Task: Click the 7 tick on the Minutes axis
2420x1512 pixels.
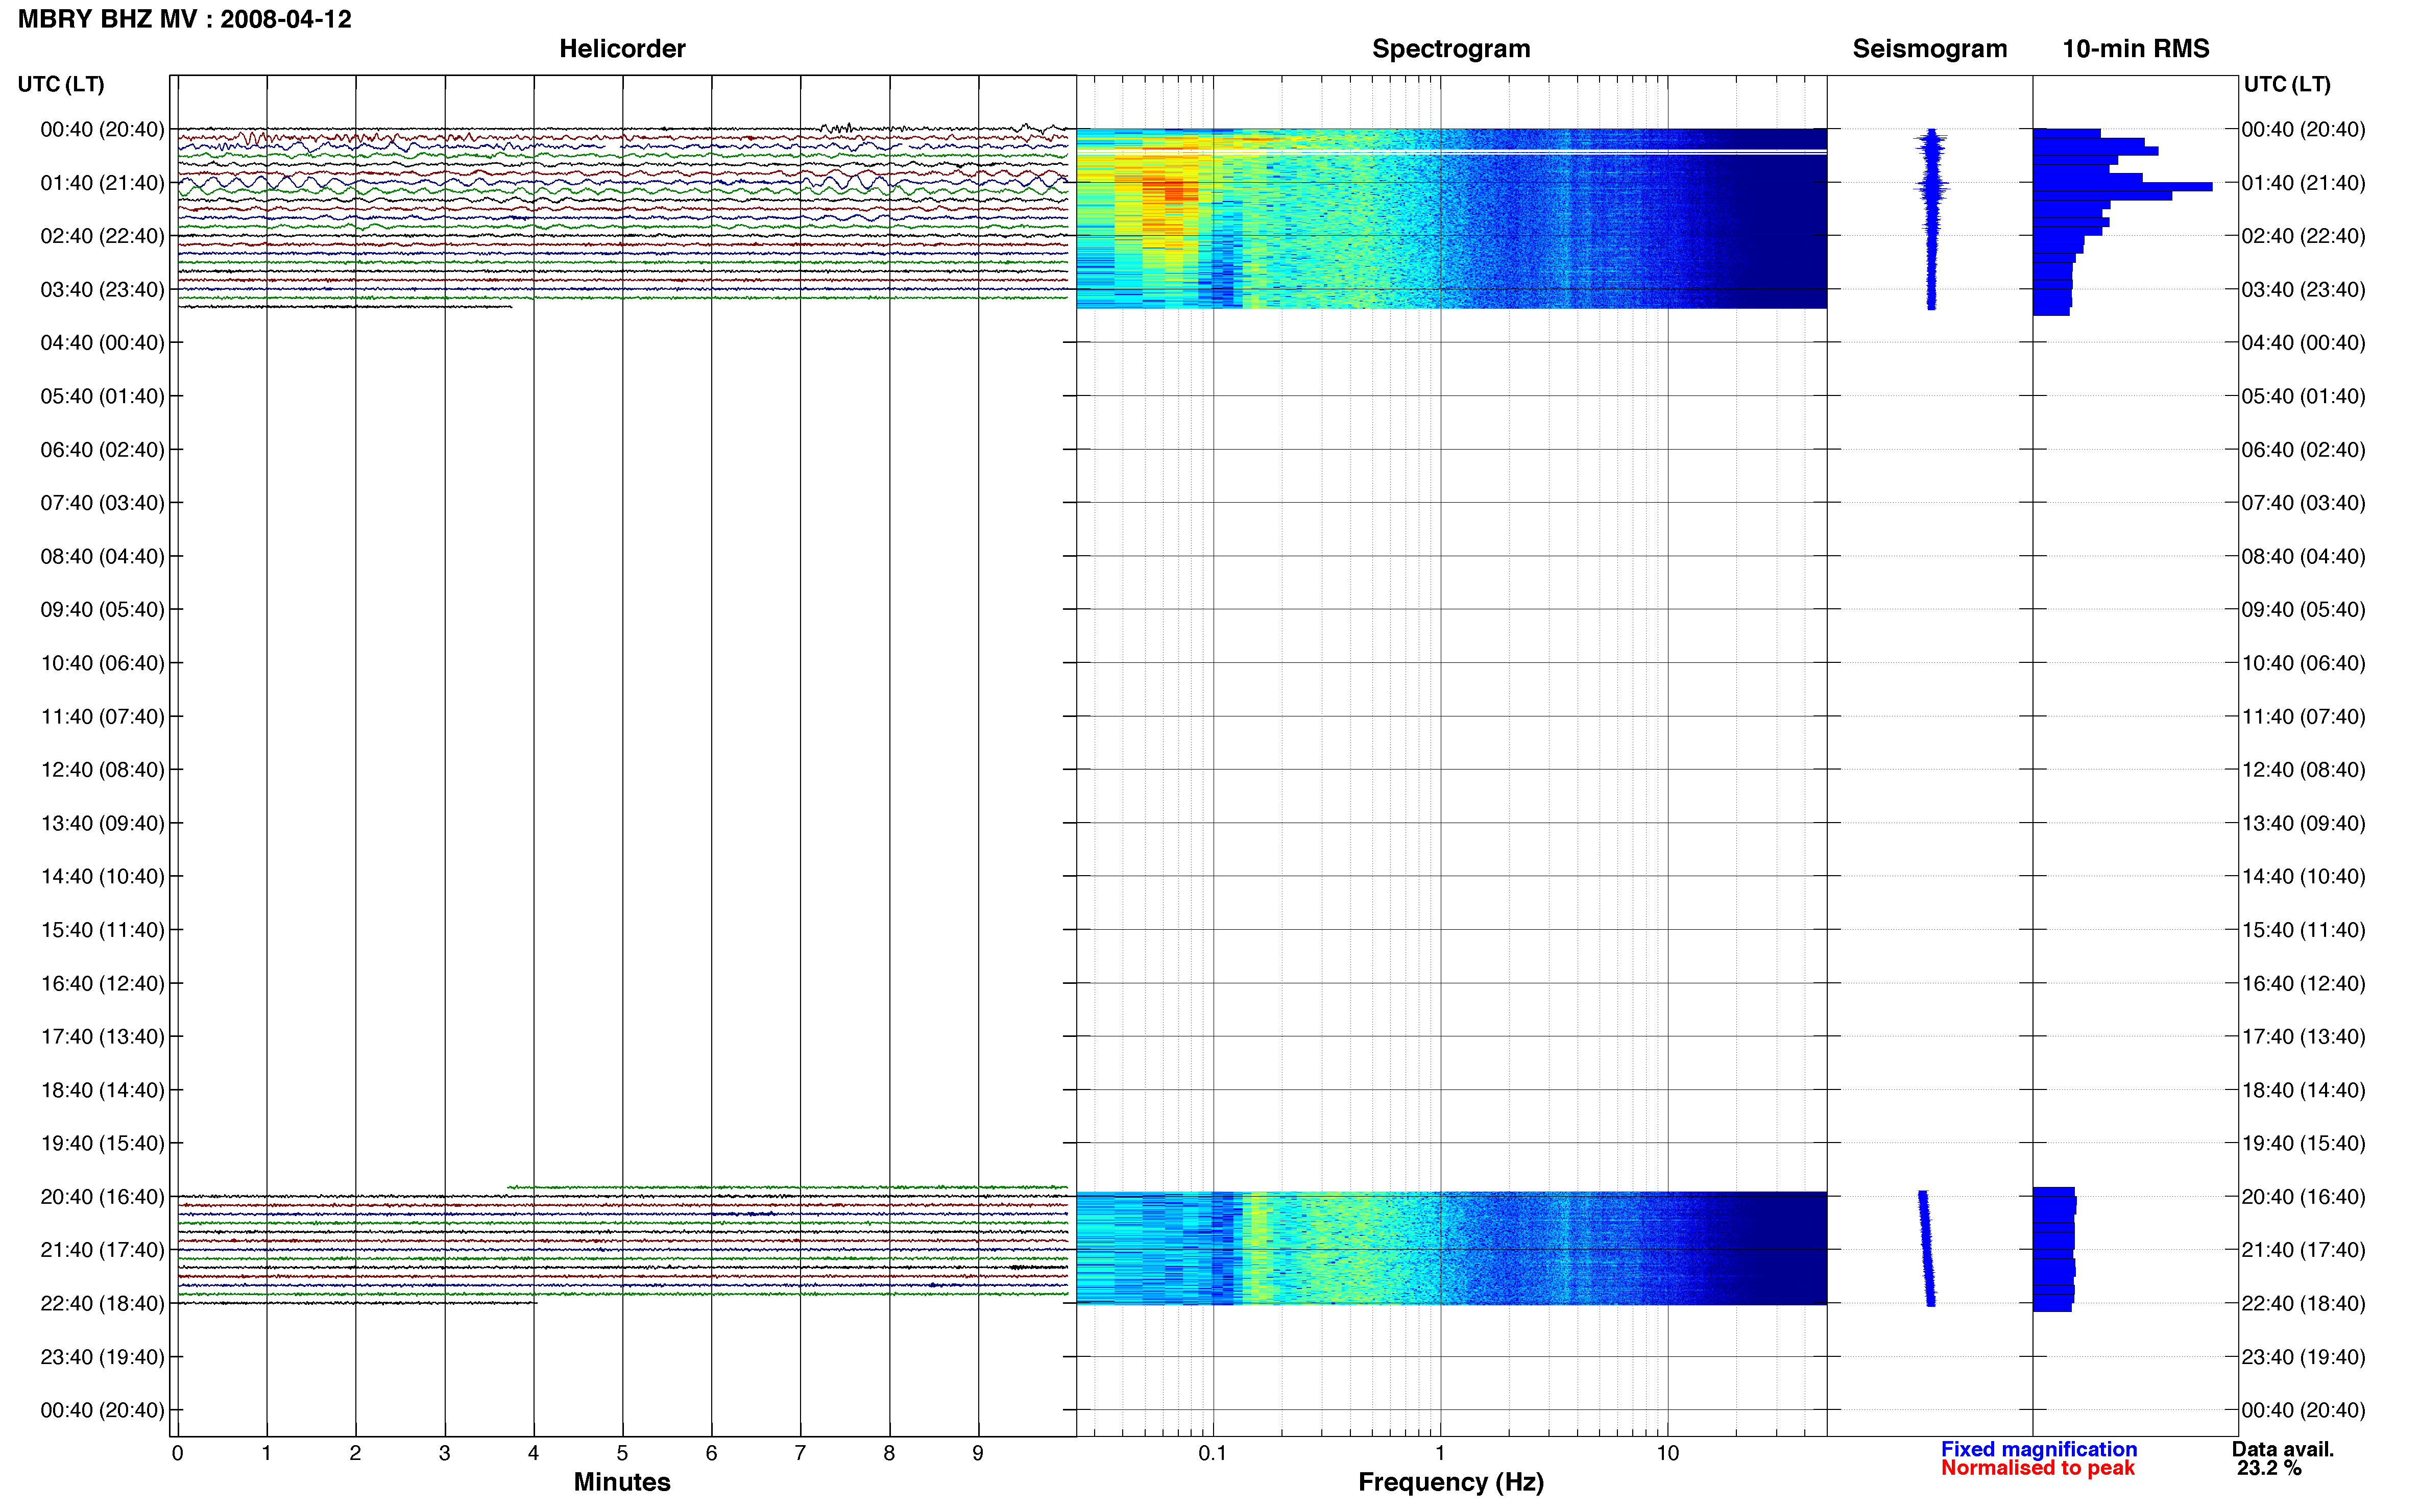Action: [x=801, y=1454]
